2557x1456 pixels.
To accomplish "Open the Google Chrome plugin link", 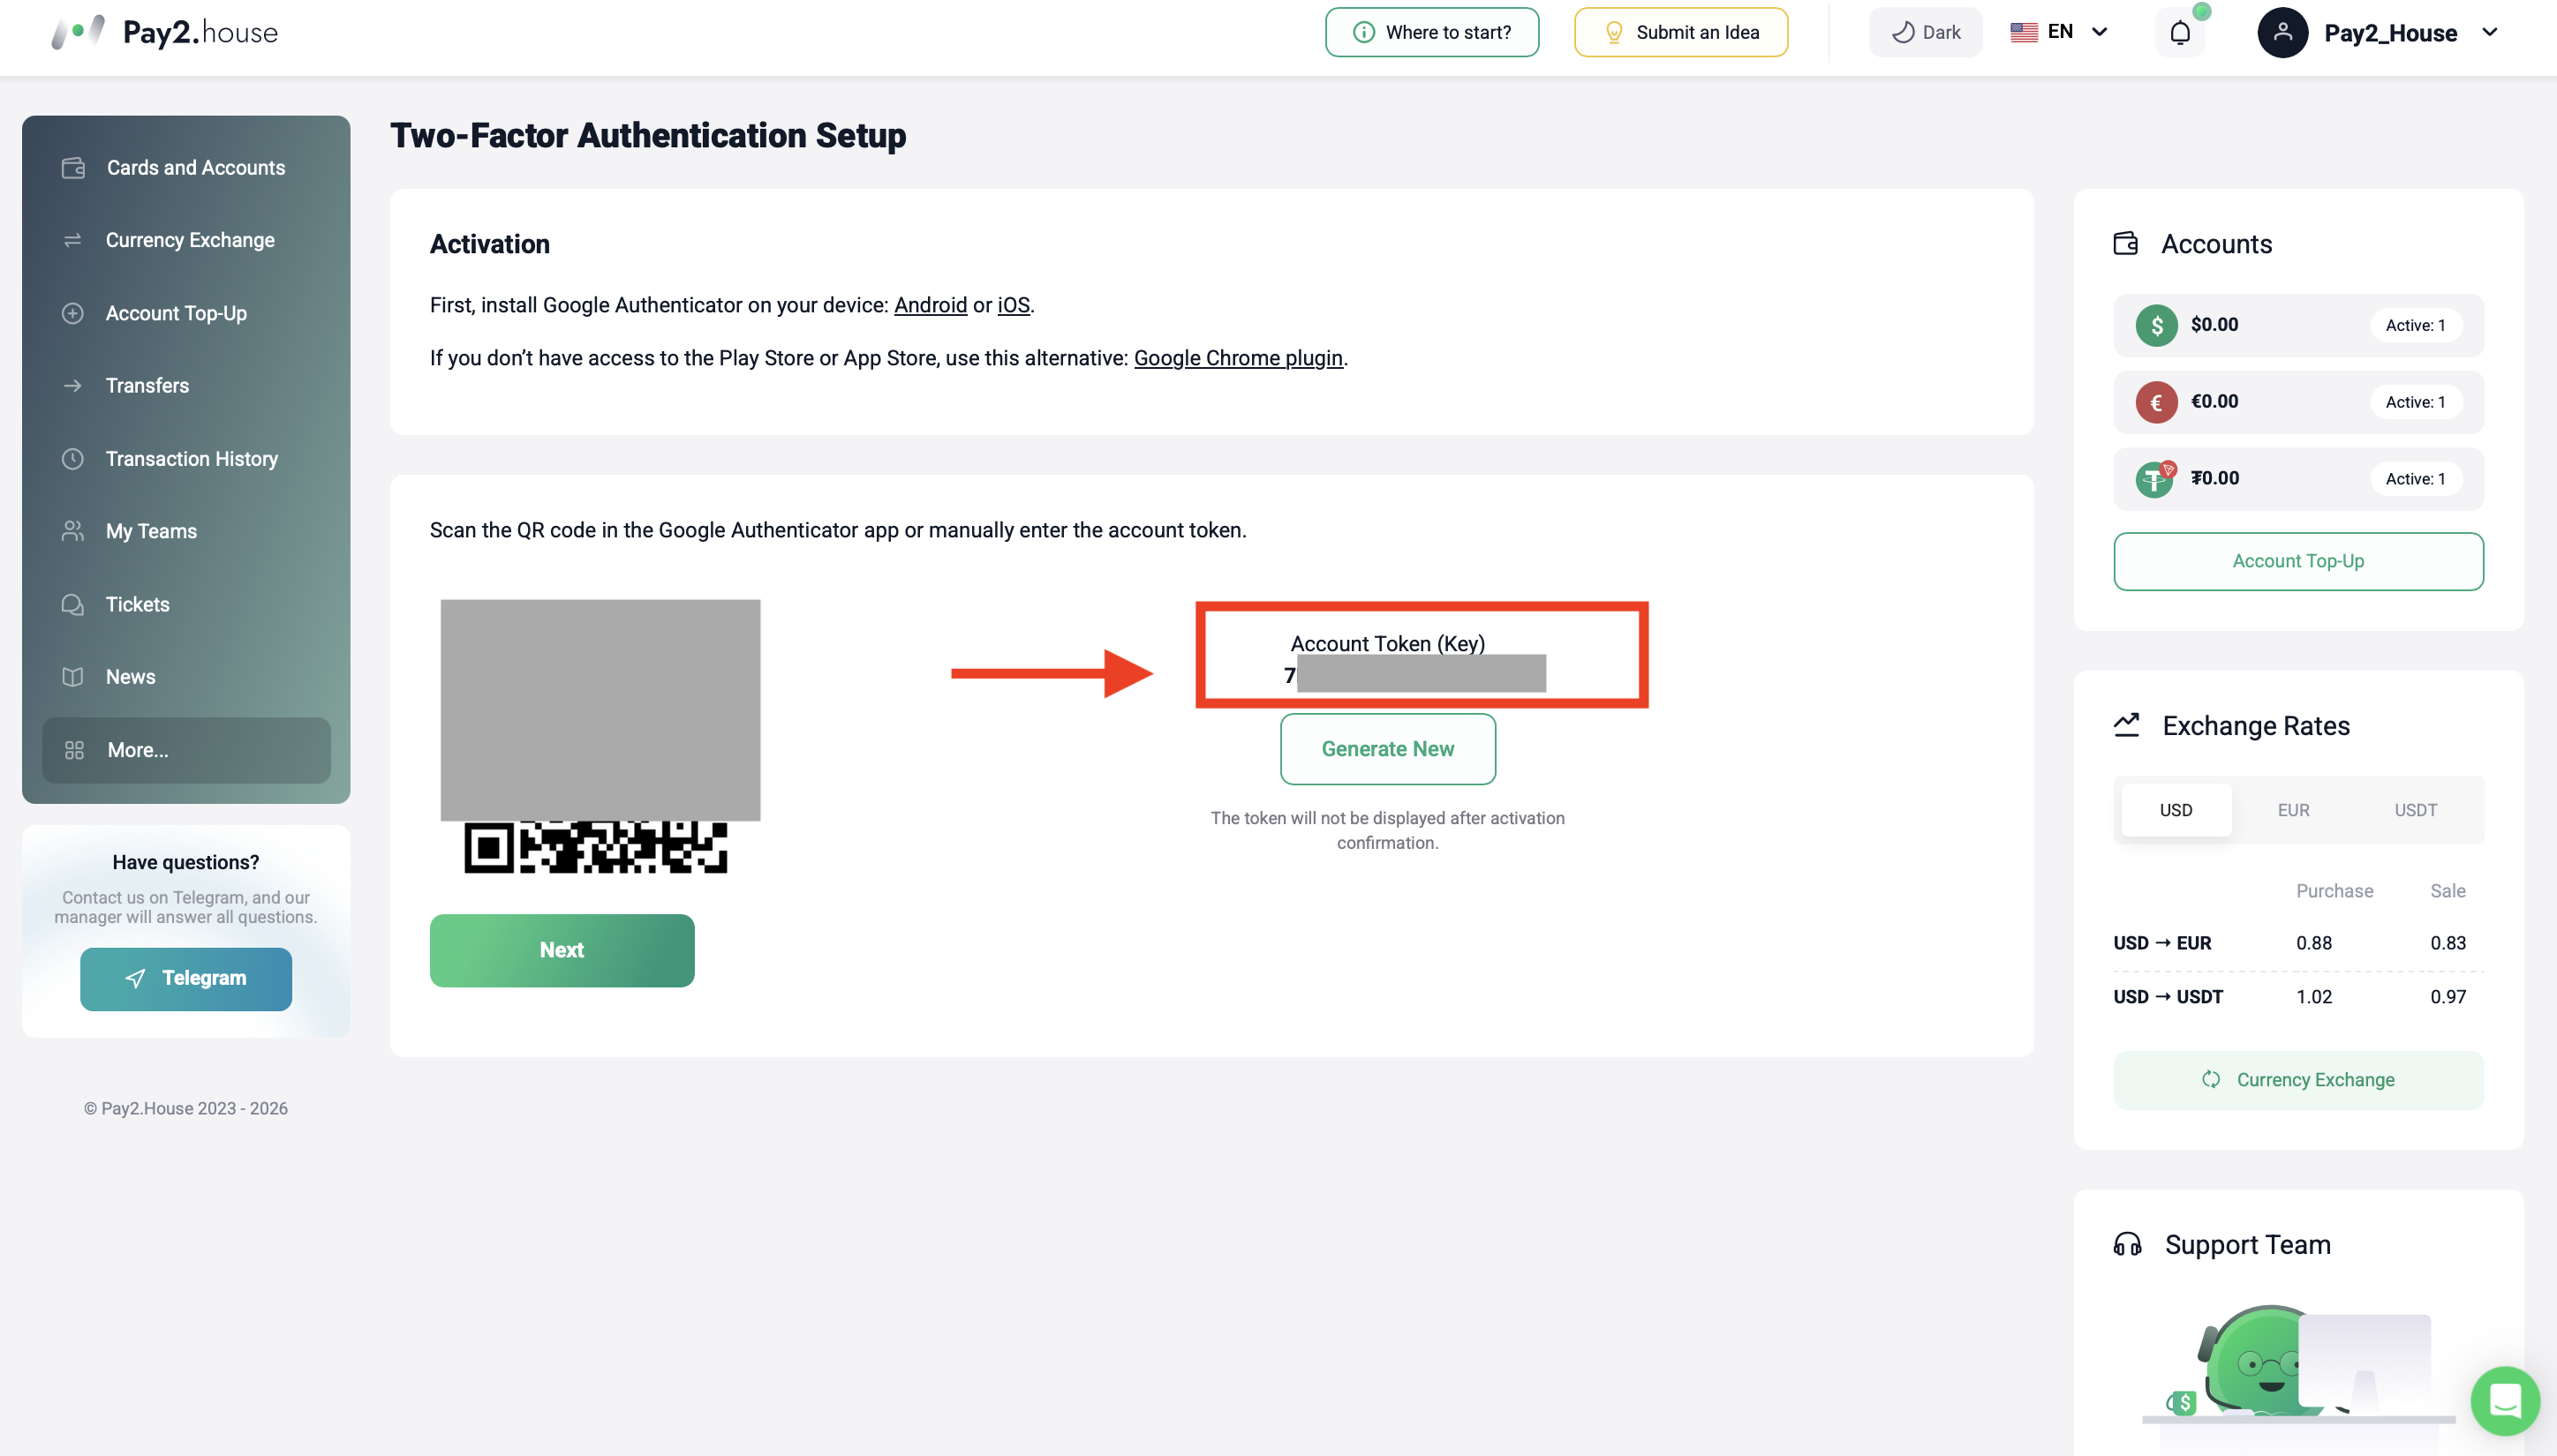I will click(1238, 358).
